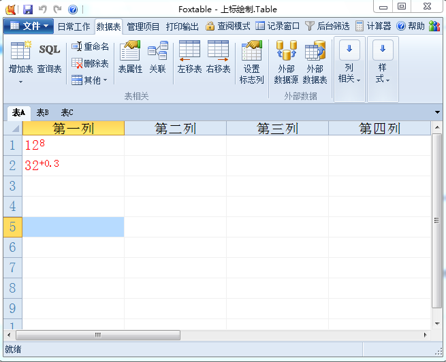Switch to 日常工作 ribbon tab

[74, 27]
